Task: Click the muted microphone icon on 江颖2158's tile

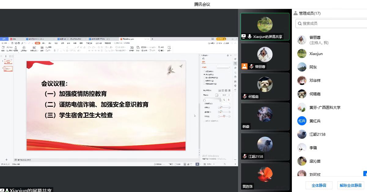Action: [x=244, y=156]
